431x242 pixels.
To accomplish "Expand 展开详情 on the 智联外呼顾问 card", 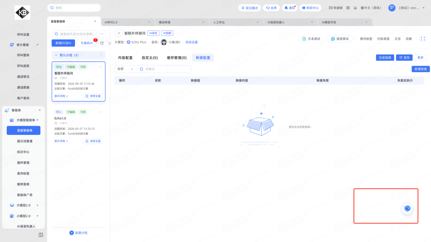I will click(61, 96).
